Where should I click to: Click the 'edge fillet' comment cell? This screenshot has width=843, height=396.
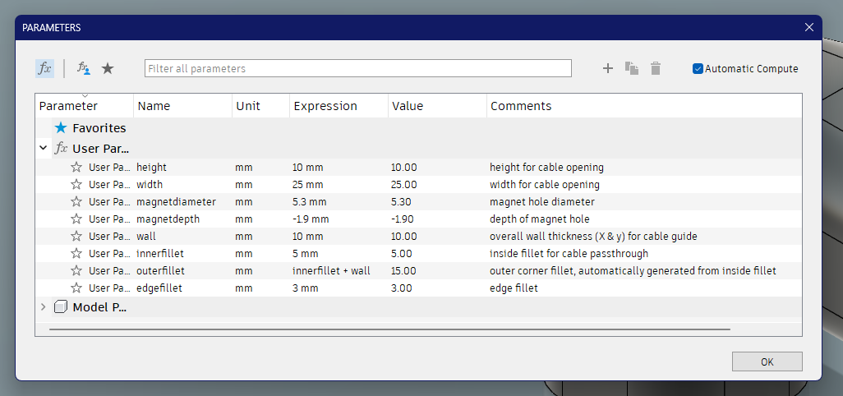coord(514,288)
